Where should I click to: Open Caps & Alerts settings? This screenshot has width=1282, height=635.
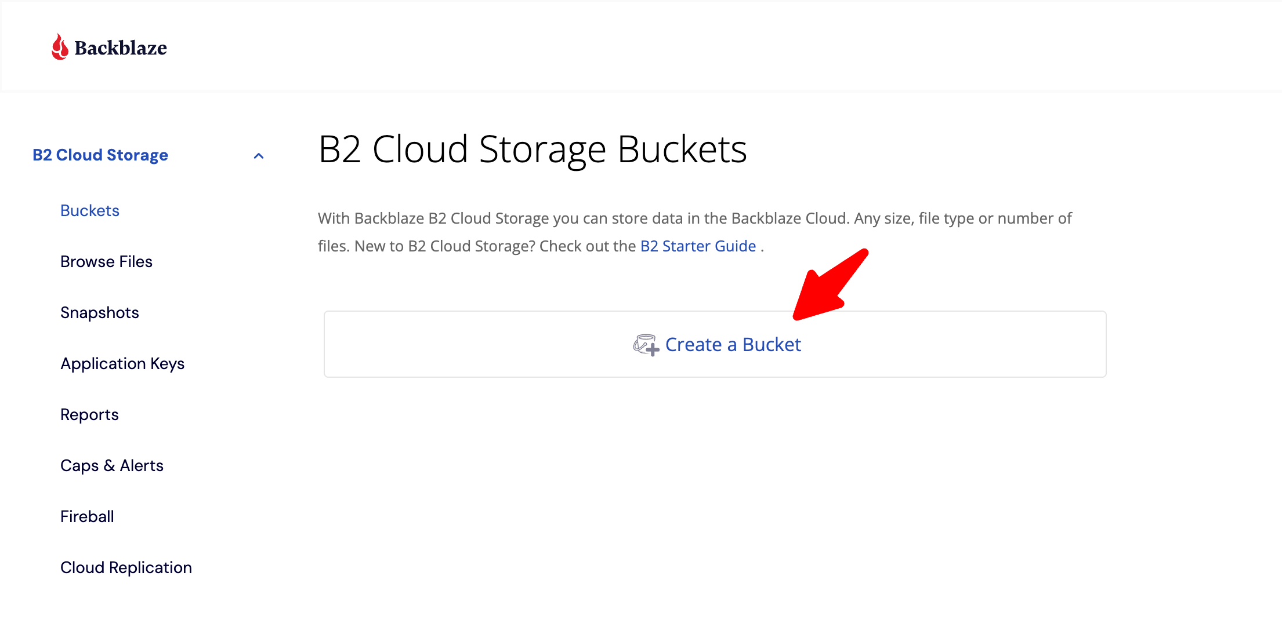(112, 466)
